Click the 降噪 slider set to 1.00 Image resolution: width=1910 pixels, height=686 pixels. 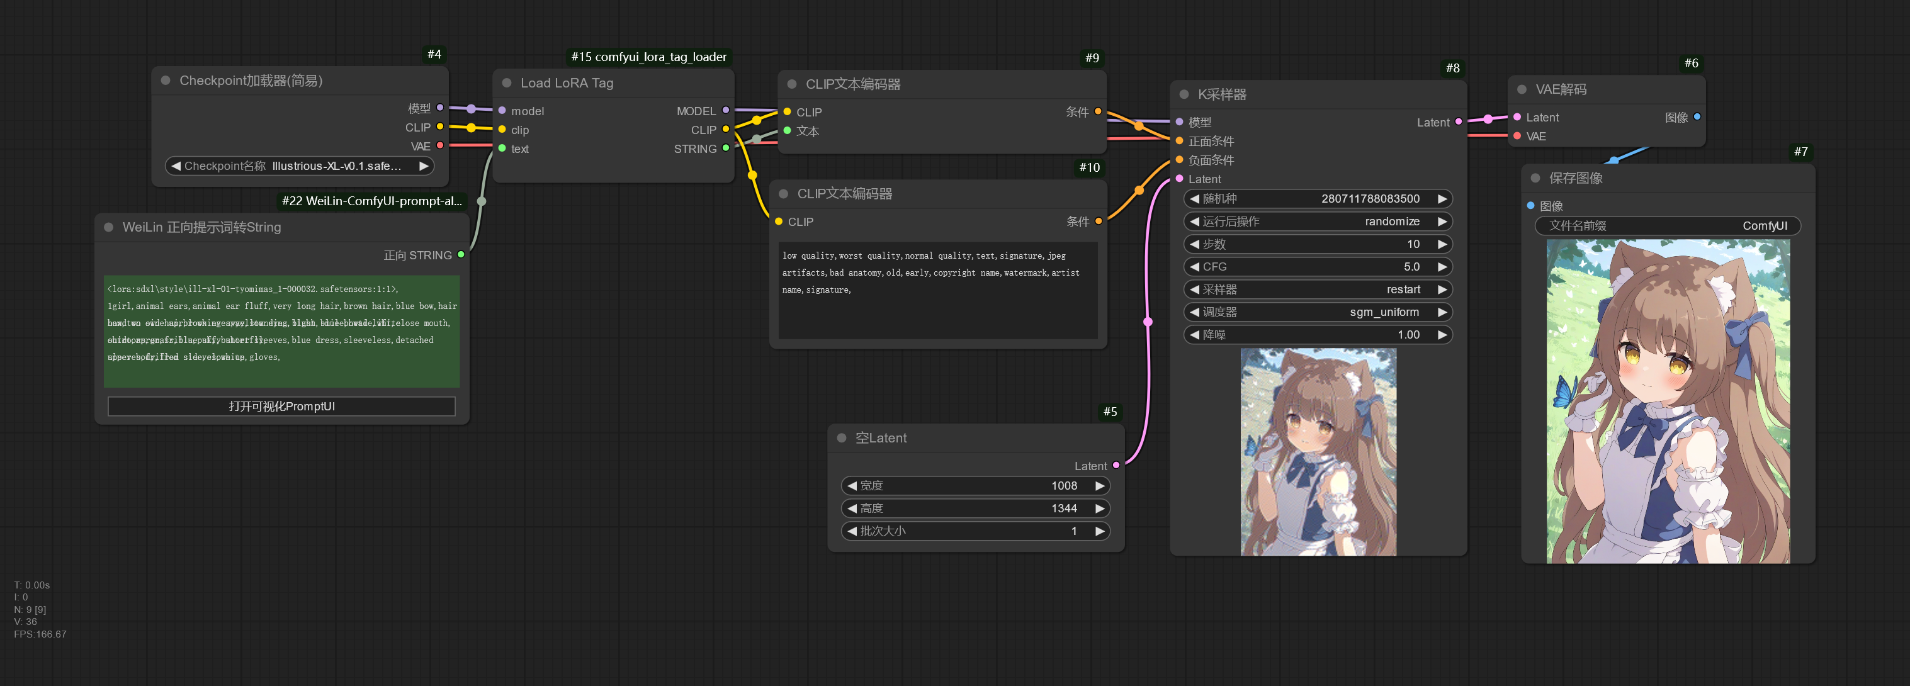(x=1318, y=334)
